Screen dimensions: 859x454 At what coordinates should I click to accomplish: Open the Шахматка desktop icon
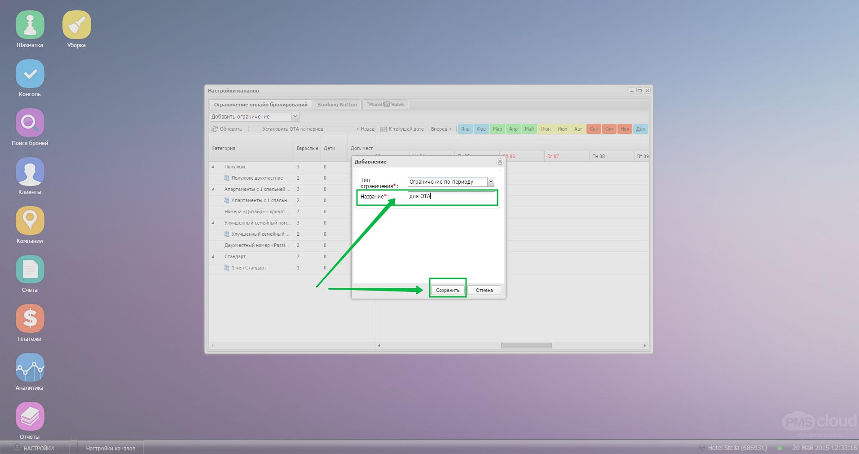tap(30, 25)
